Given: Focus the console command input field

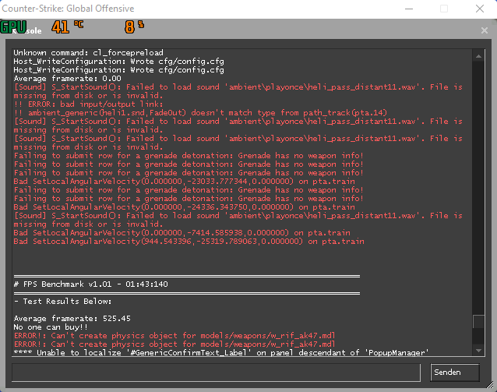Looking at the screenshot, I should point(216,373).
